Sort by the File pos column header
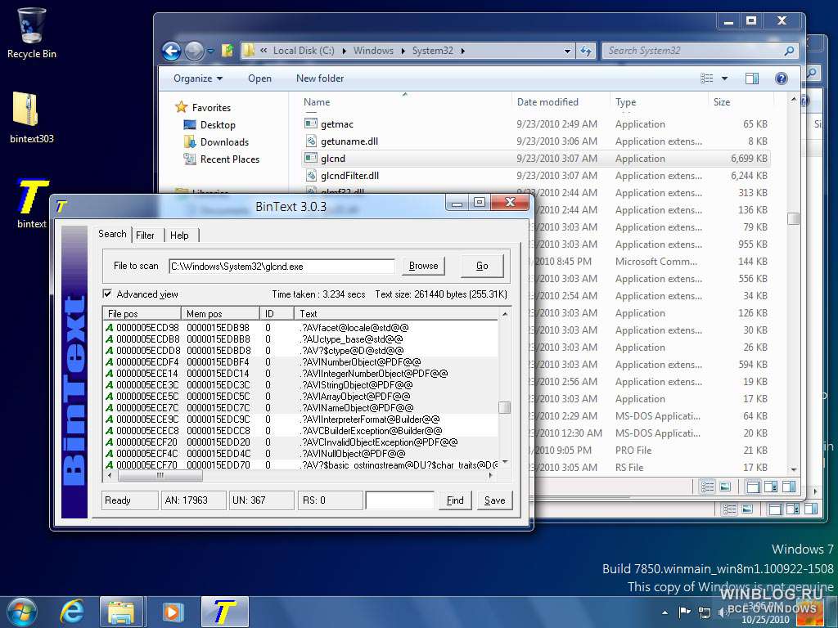 [142, 314]
